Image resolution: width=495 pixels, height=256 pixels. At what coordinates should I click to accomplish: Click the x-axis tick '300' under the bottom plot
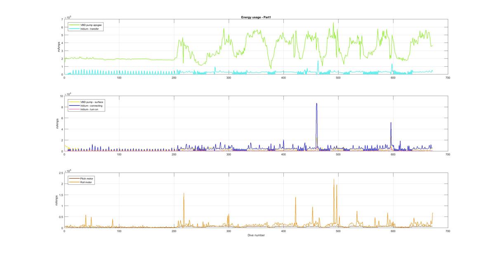(x=229, y=231)
